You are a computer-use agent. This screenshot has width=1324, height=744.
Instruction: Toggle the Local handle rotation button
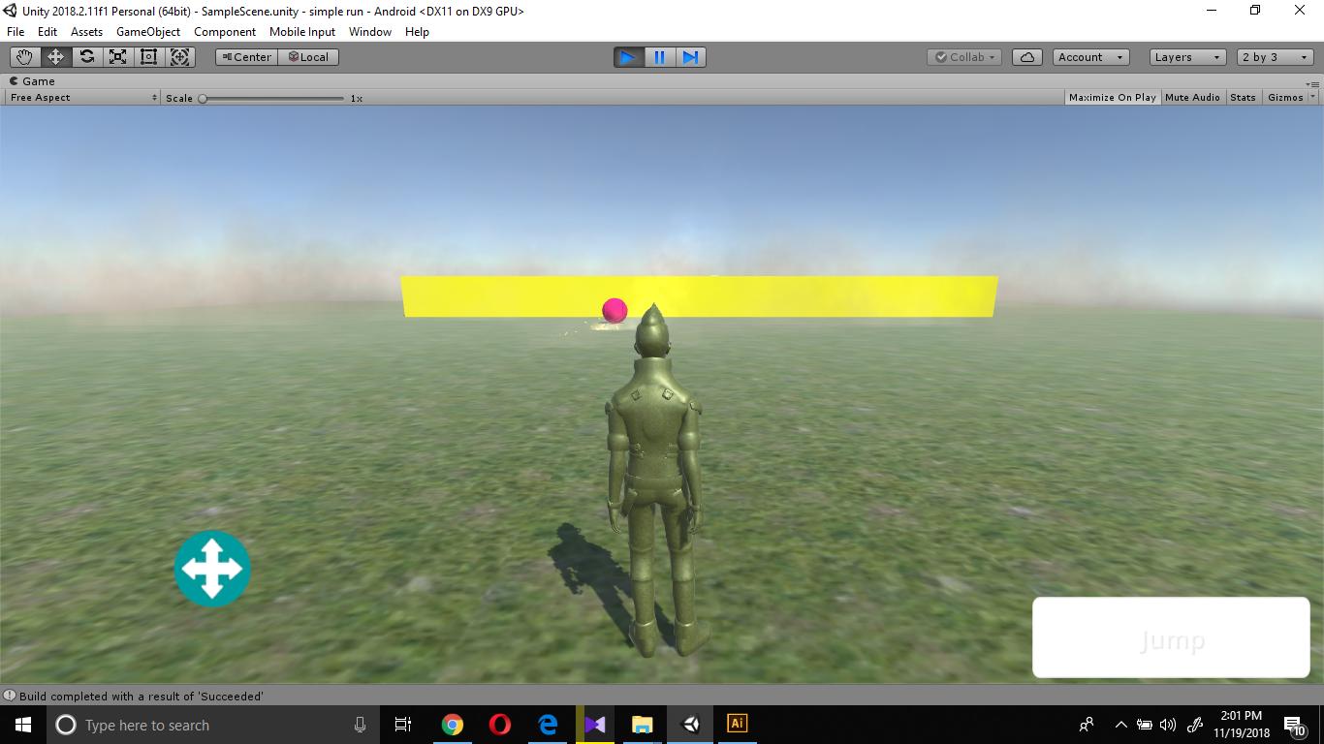point(308,57)
